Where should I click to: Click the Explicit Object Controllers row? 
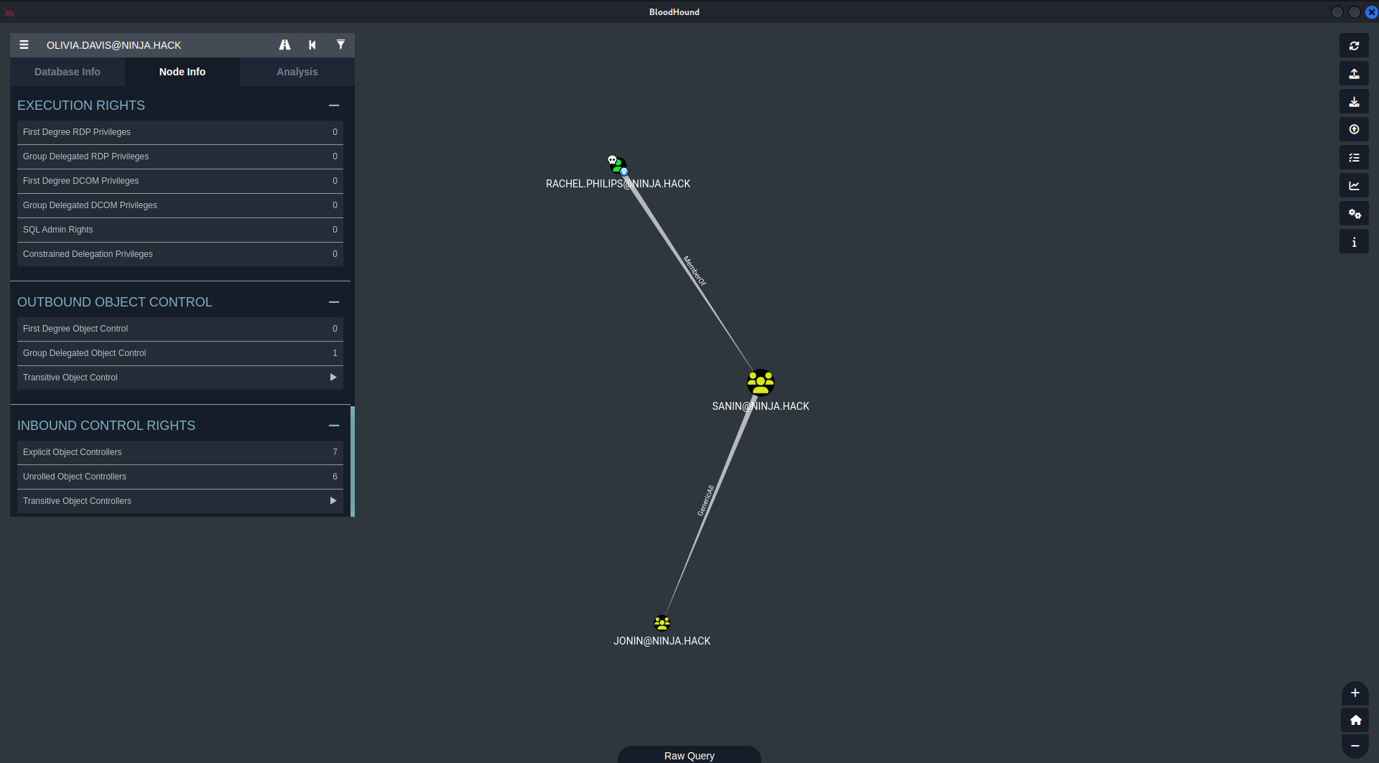180,452
